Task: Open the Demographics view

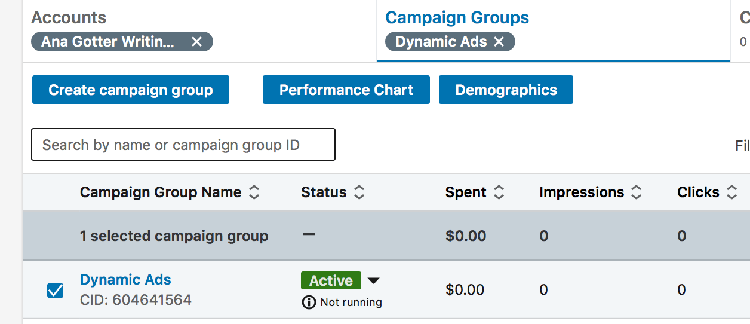Action: (506, 90)
